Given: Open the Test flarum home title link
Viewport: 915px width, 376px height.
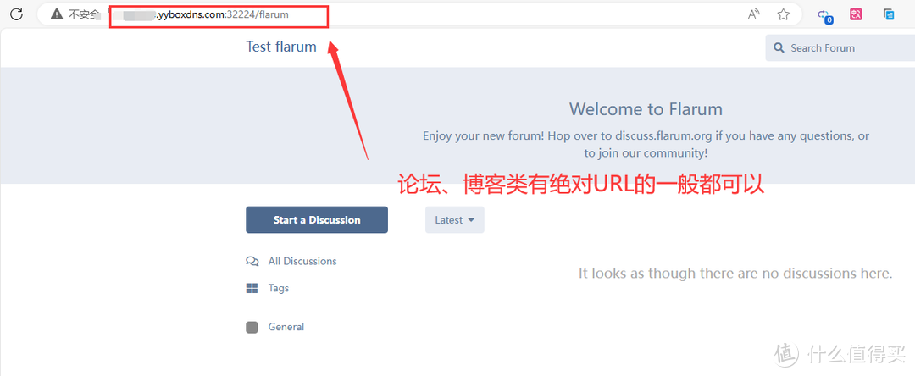Looking at the screenshot, I should tap(281, 47).
